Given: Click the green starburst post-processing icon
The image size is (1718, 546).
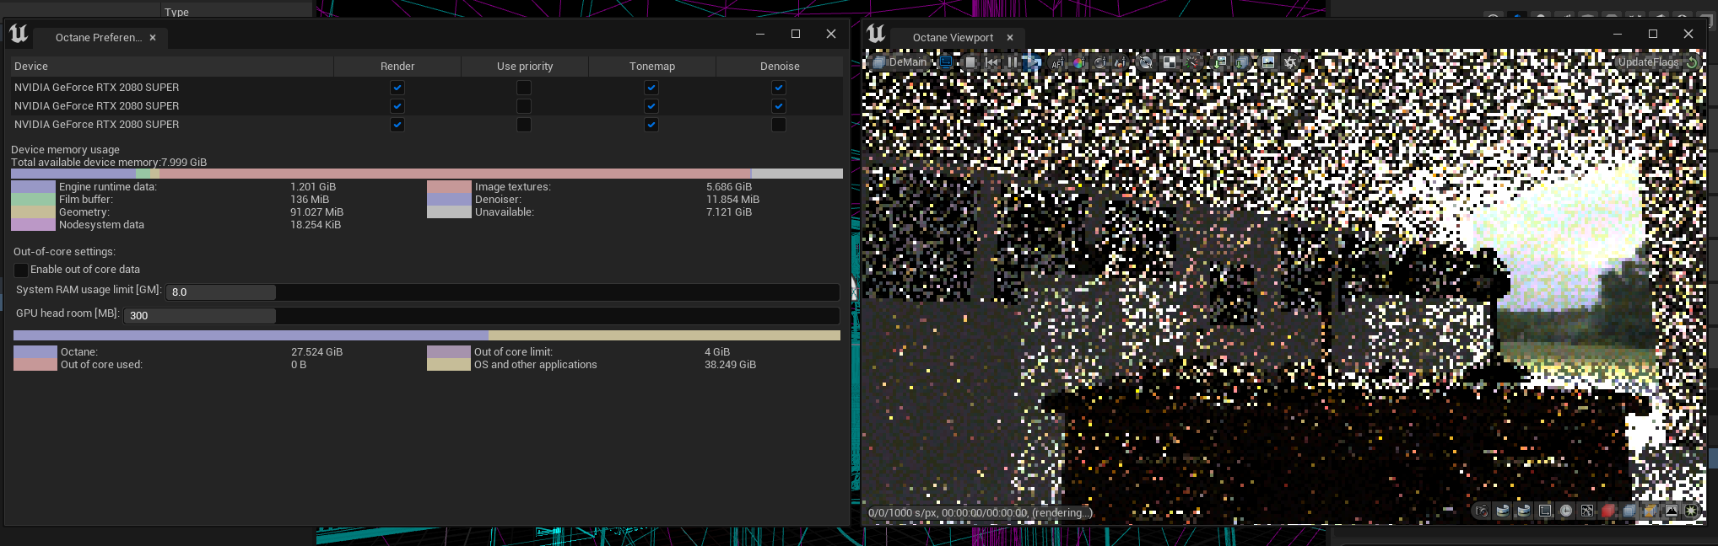Looking at the screenshot, I should (x=1691, y=511).
